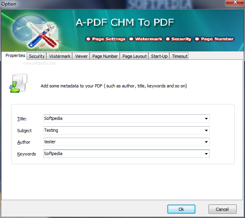Open the Page Number tab

pos(105,56)
